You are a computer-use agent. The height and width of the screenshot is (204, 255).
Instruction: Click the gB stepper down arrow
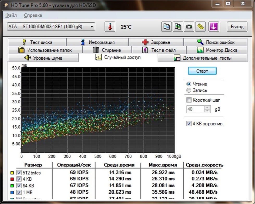pyautogui.click(x=208, y=111)
